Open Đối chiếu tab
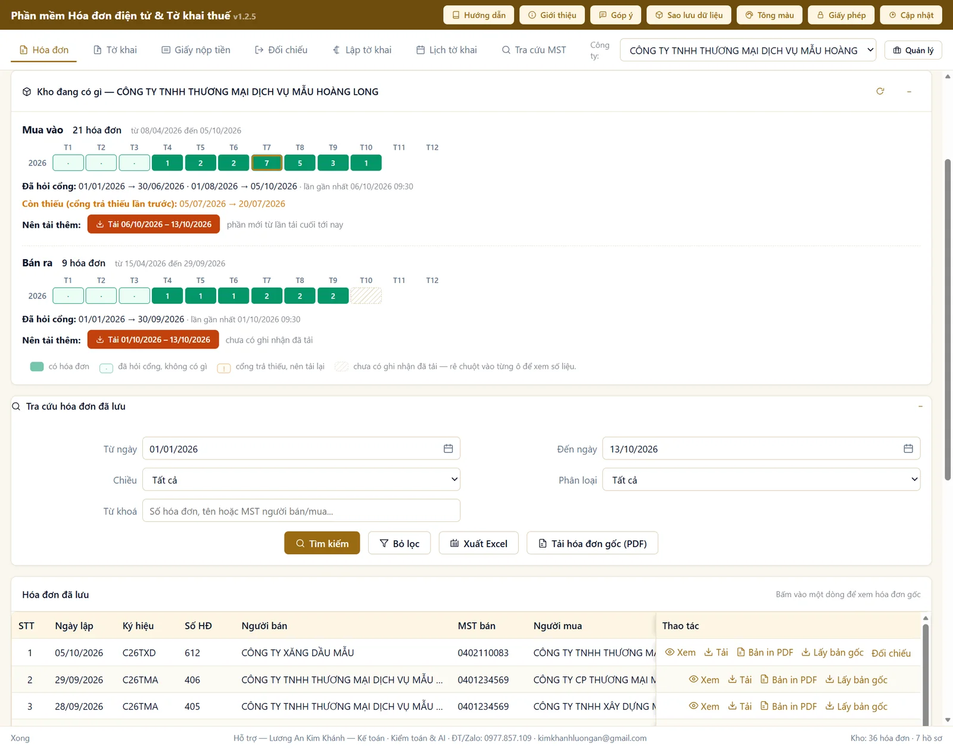 pos(281,50)
